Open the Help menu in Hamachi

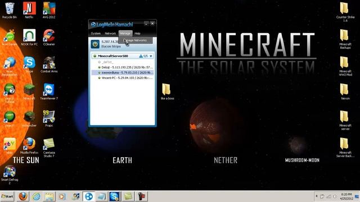[x=137, y=34]
